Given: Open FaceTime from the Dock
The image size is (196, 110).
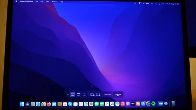Looking at the screenshot, I should pos(102,104).
